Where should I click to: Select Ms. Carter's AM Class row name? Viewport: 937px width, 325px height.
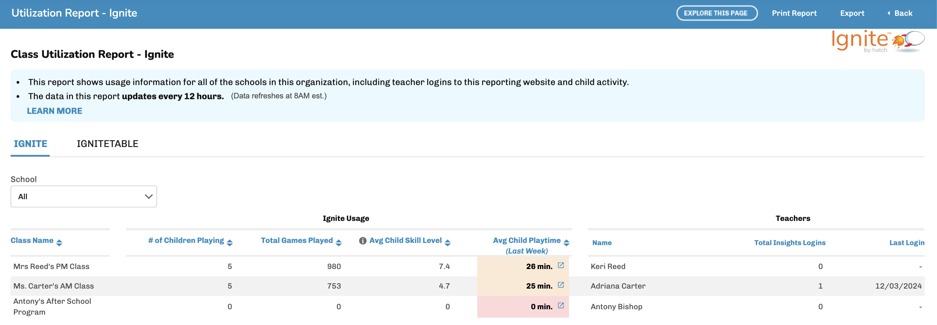click(x=54, y=286)
